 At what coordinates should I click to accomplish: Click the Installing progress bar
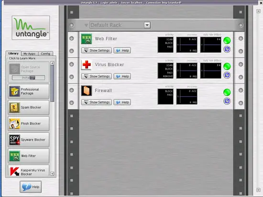[x=29, y=78]
